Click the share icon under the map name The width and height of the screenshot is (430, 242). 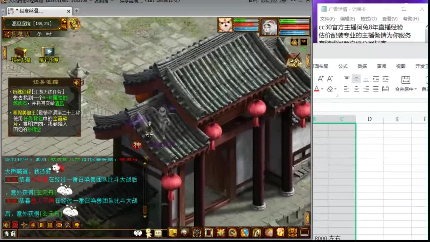[6, 34]
